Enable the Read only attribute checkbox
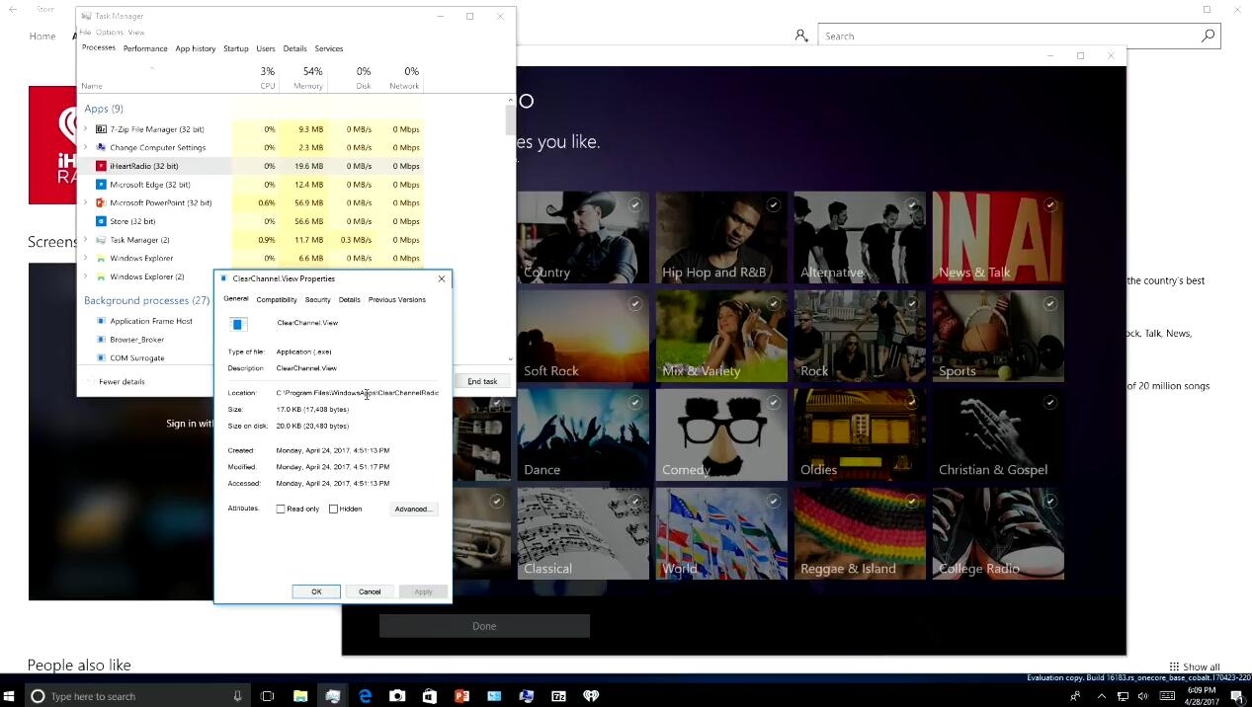 click(281, 510)
